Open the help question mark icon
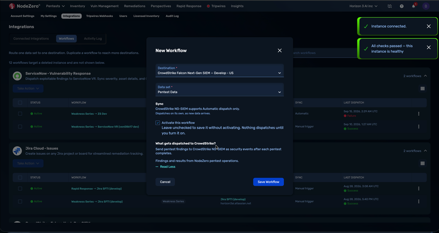Viewport: 439px width, 233px height. click(402, 6)
